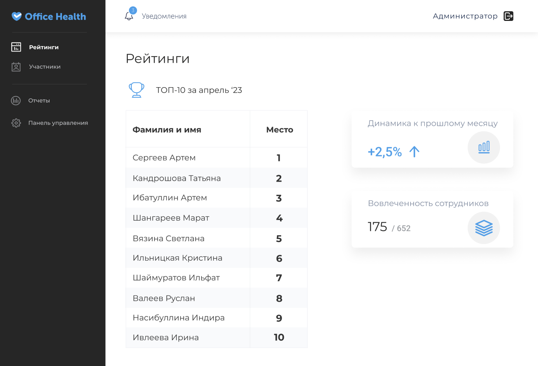Click the layers icon in Вовлеченность card
The width and height of the screenshot is (538, 366).
click(x=484, y=228)
